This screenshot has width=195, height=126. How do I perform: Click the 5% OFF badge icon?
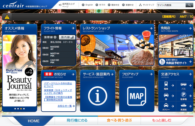[162, 62]
